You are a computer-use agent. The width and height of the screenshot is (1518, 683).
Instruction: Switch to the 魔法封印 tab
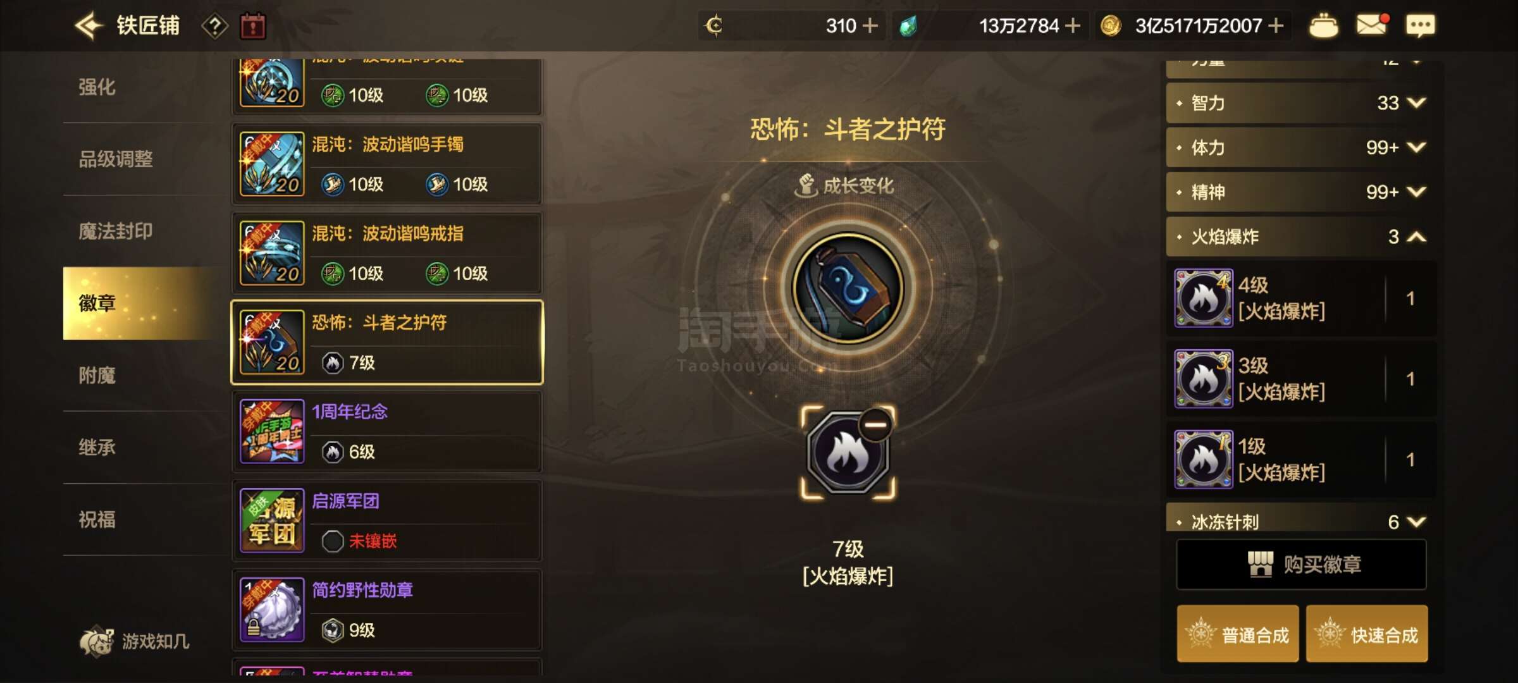[116, 231]
